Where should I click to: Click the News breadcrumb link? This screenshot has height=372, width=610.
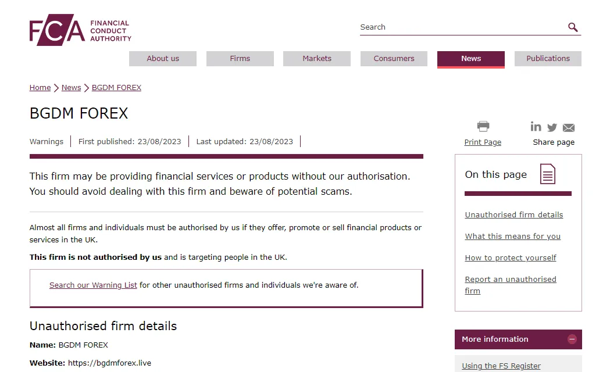(x=71, y=87)
